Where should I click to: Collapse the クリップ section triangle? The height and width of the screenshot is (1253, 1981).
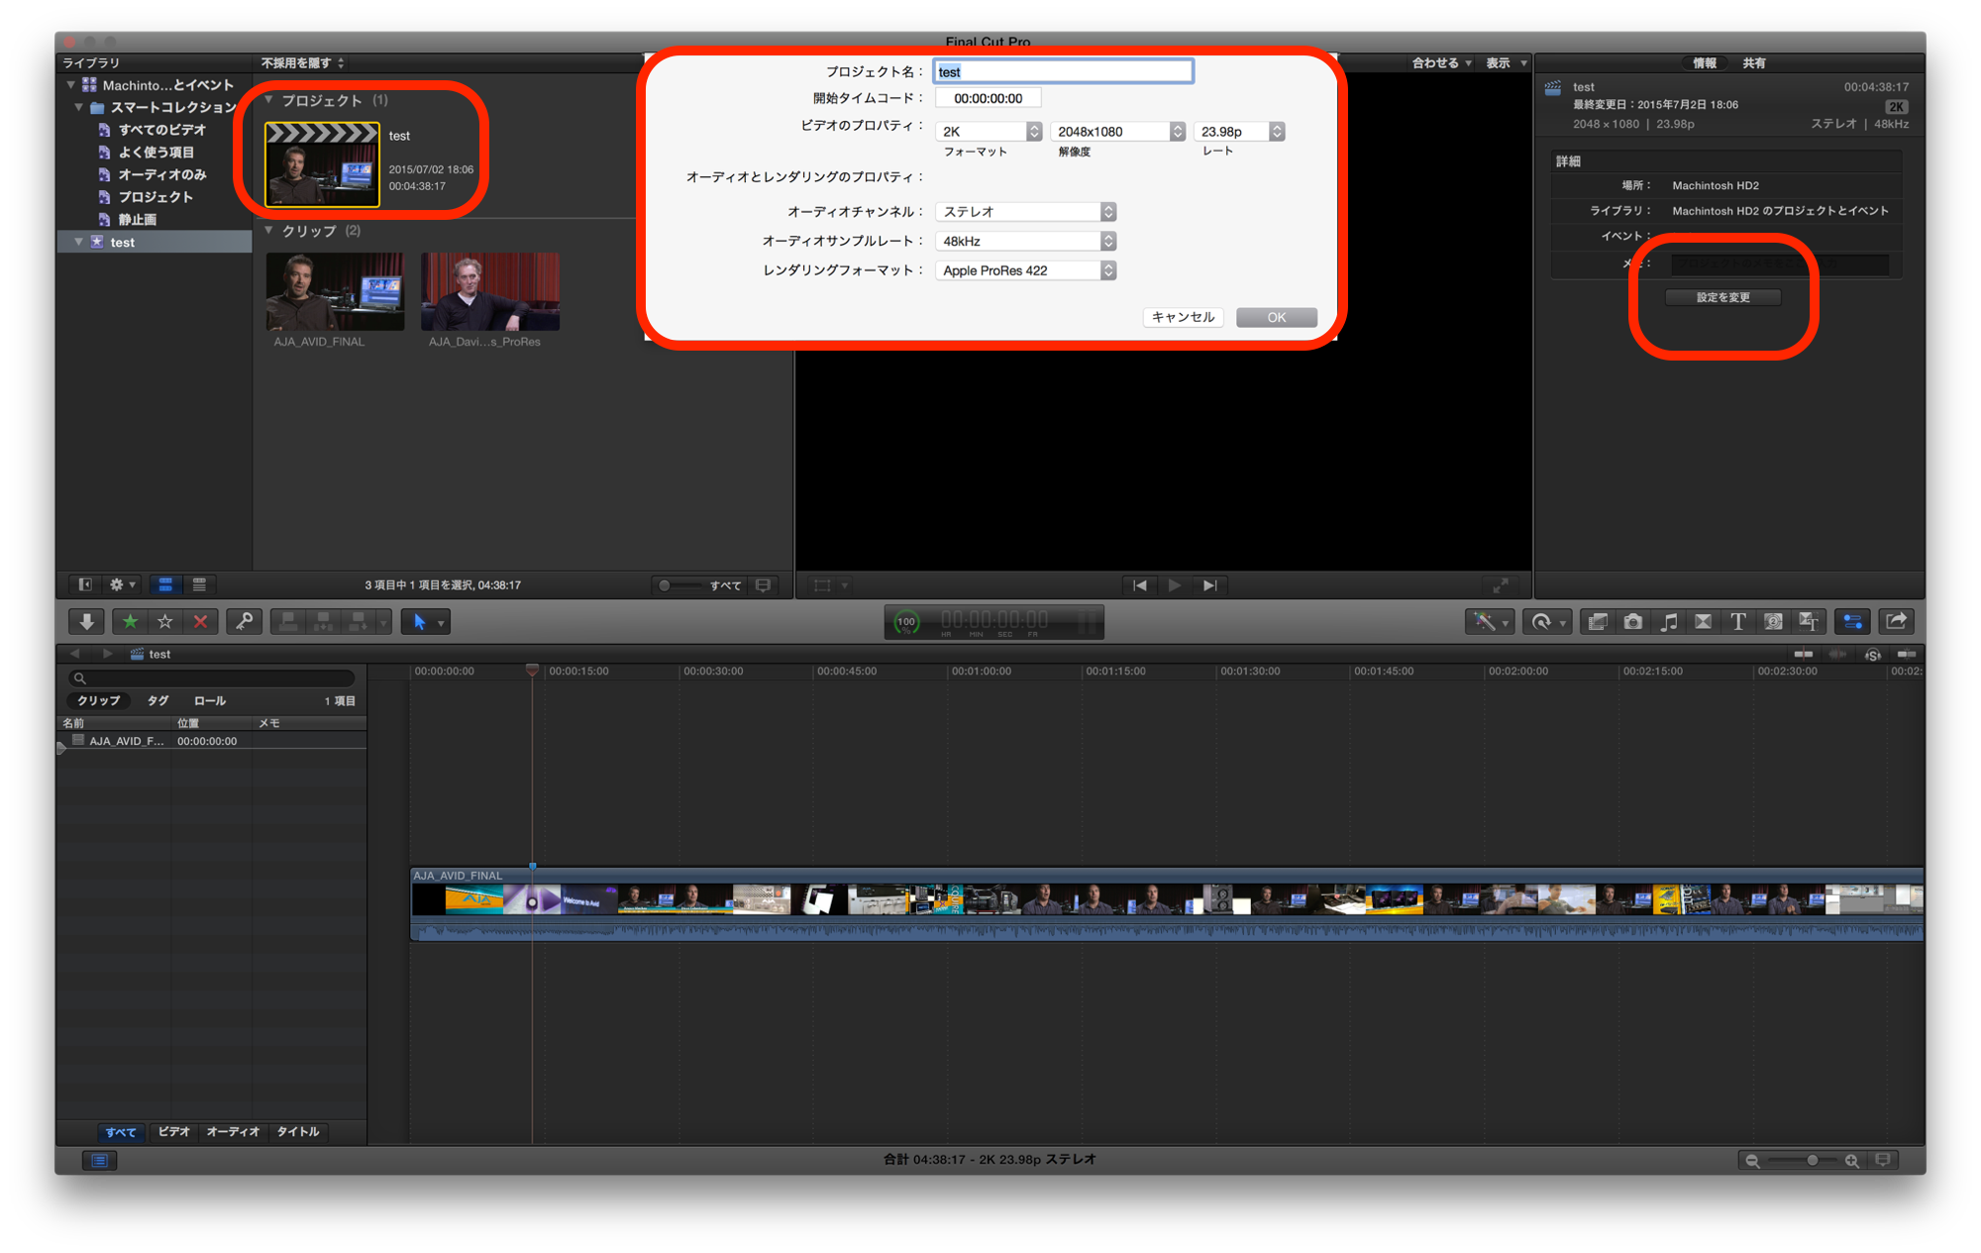(268, 231)
